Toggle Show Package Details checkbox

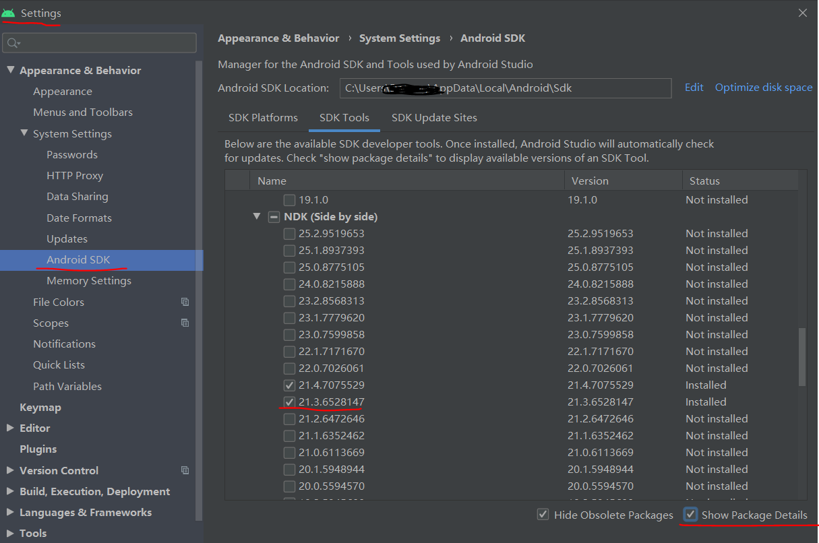tap(690, 515)
